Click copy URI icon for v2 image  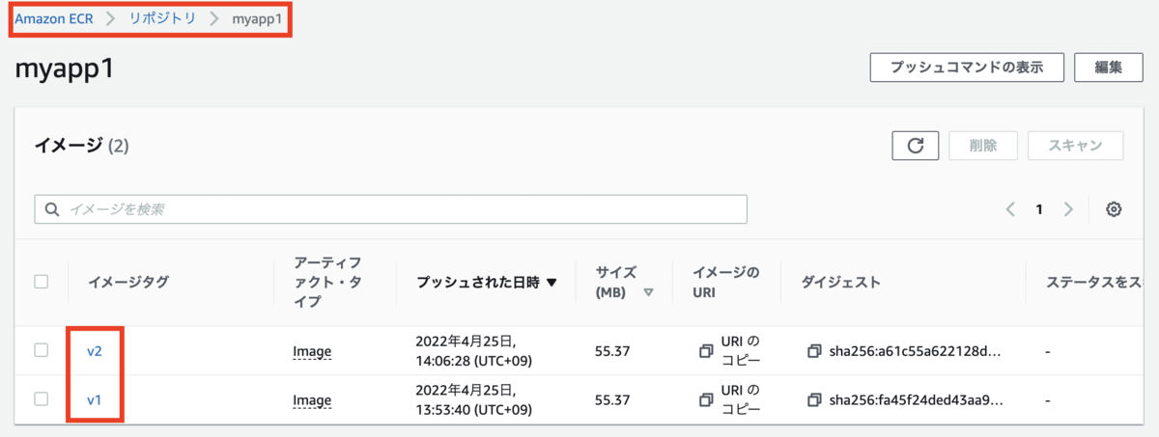tap(706, 351)
